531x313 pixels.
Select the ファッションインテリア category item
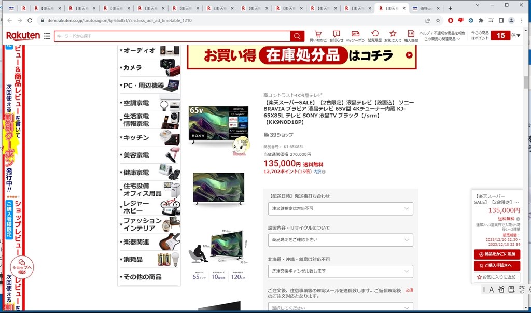point(149,224)
